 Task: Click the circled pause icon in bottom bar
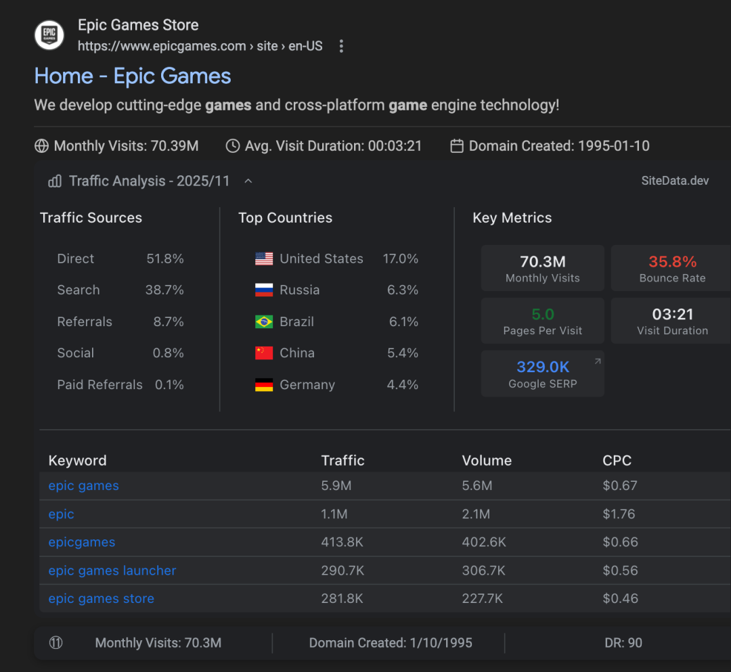pyautogui.click(x=56, y=643)
